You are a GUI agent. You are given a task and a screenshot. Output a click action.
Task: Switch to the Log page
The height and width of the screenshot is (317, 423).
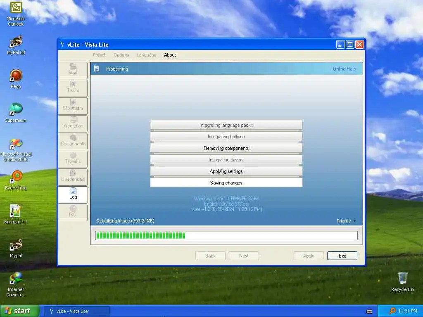coord(73,194)
